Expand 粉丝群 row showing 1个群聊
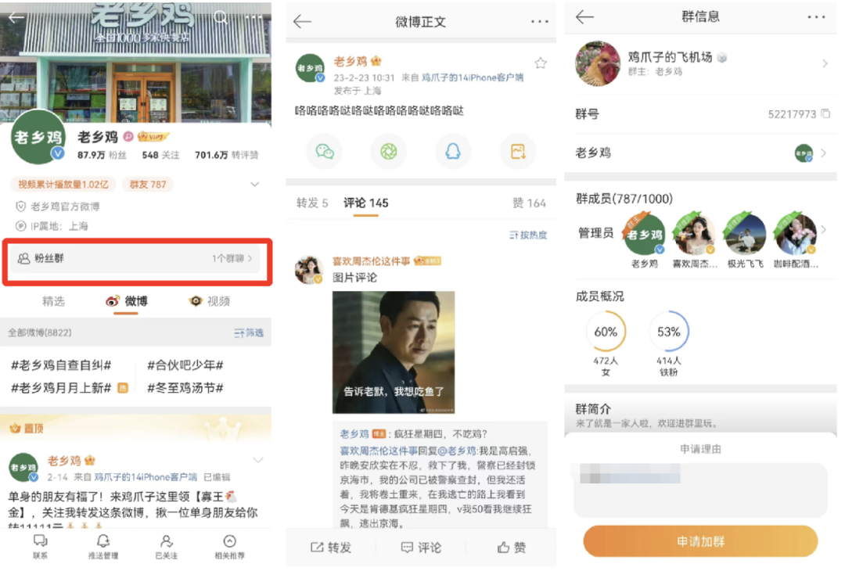 coord(135,259)
